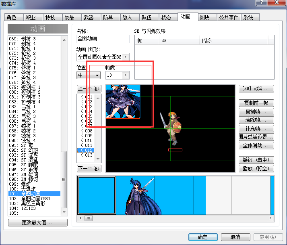Viewport: 287px width, 245px height.
Task: Open the 特技 tab
Action: [53, 17]
